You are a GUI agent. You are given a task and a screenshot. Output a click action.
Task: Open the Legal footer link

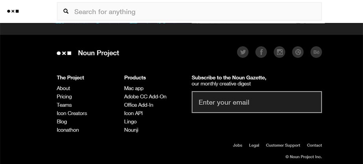click(254, 145)
